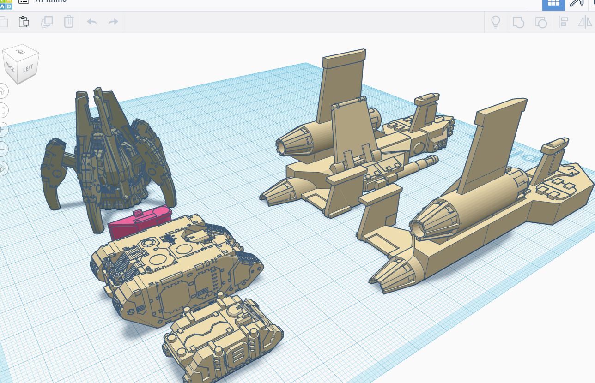The width and height of the screenshot is (595, 383).
Task: Click the Paste clipboard icon
Action: click(x=24, y=22)
